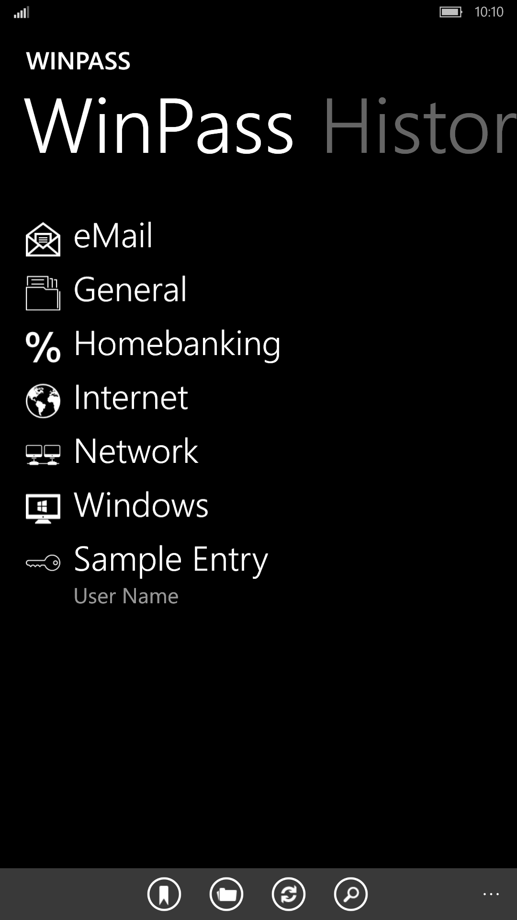
Task: Tap the General folder icon
Action: pyautogui.click(x=43, y=293)
